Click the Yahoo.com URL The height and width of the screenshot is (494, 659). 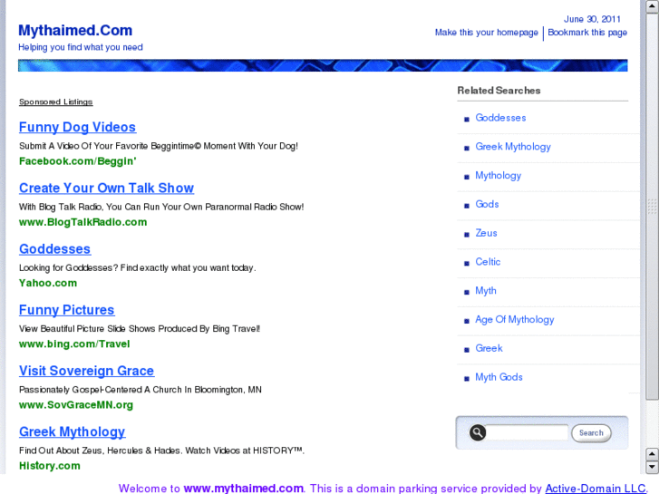[48, 283]
